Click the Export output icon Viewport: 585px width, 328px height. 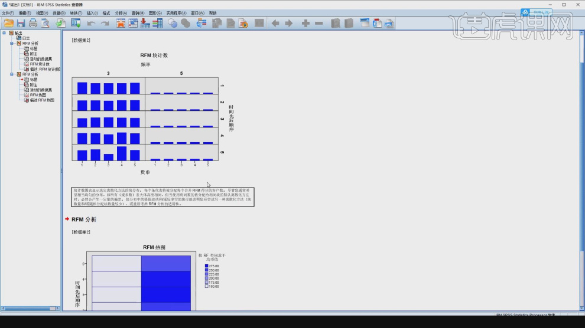pos(61,23)
